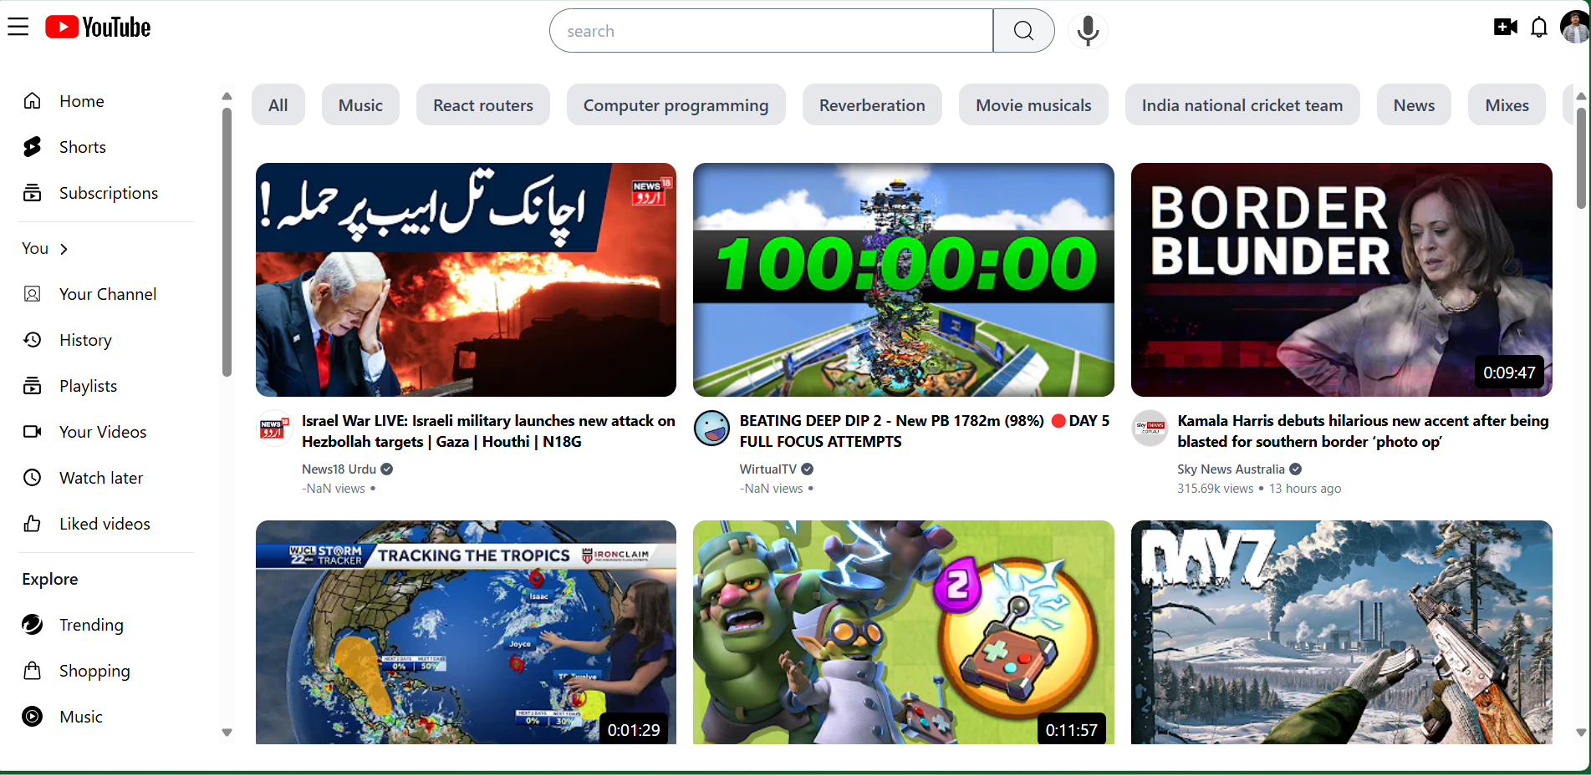Open Sky News Australia channel name
The image size is (1591, 776).
pos(1231,469)
